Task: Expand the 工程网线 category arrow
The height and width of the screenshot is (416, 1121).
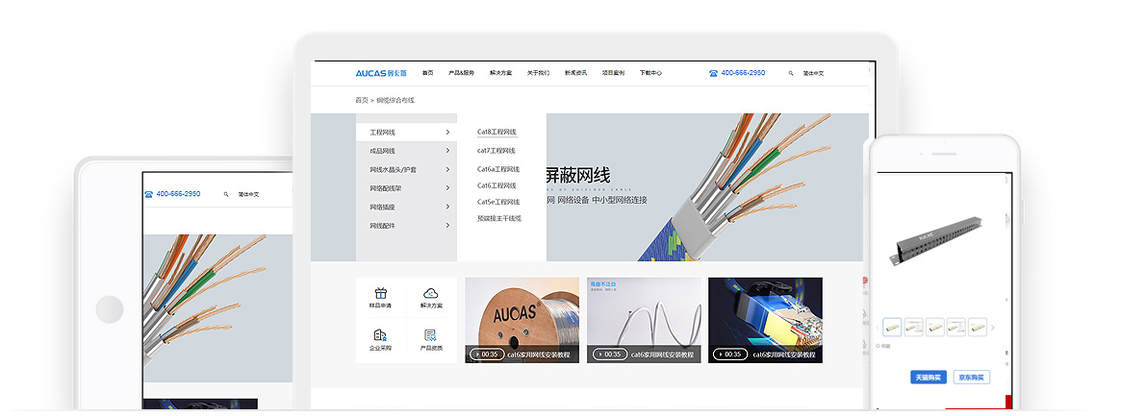Action: point(447,132)
